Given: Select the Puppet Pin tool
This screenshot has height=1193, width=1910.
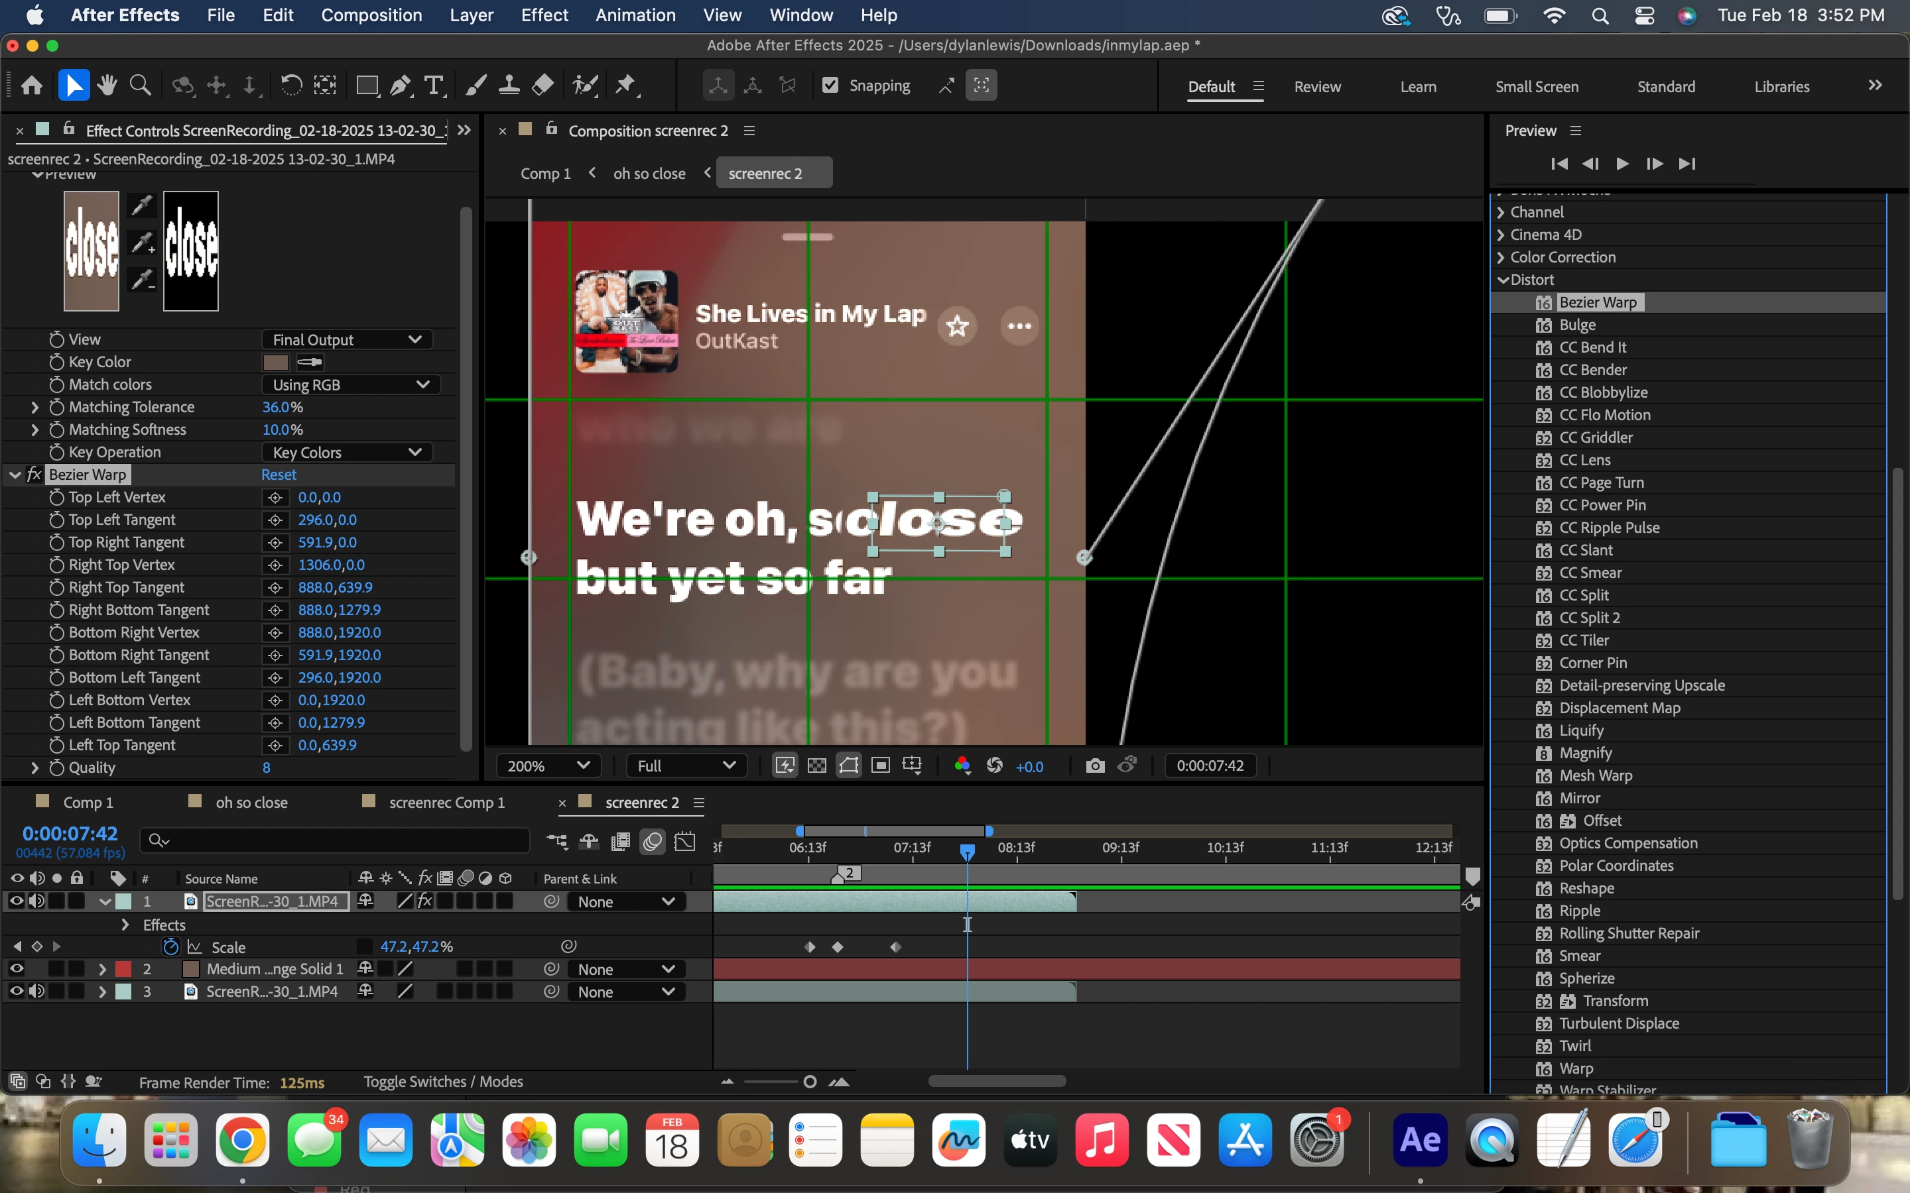Looking at the screenshot, I should (625, 85).
